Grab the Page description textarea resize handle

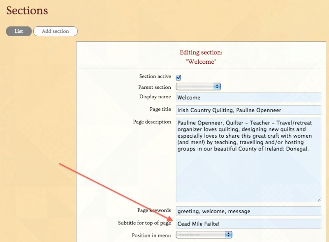[319, 200]
